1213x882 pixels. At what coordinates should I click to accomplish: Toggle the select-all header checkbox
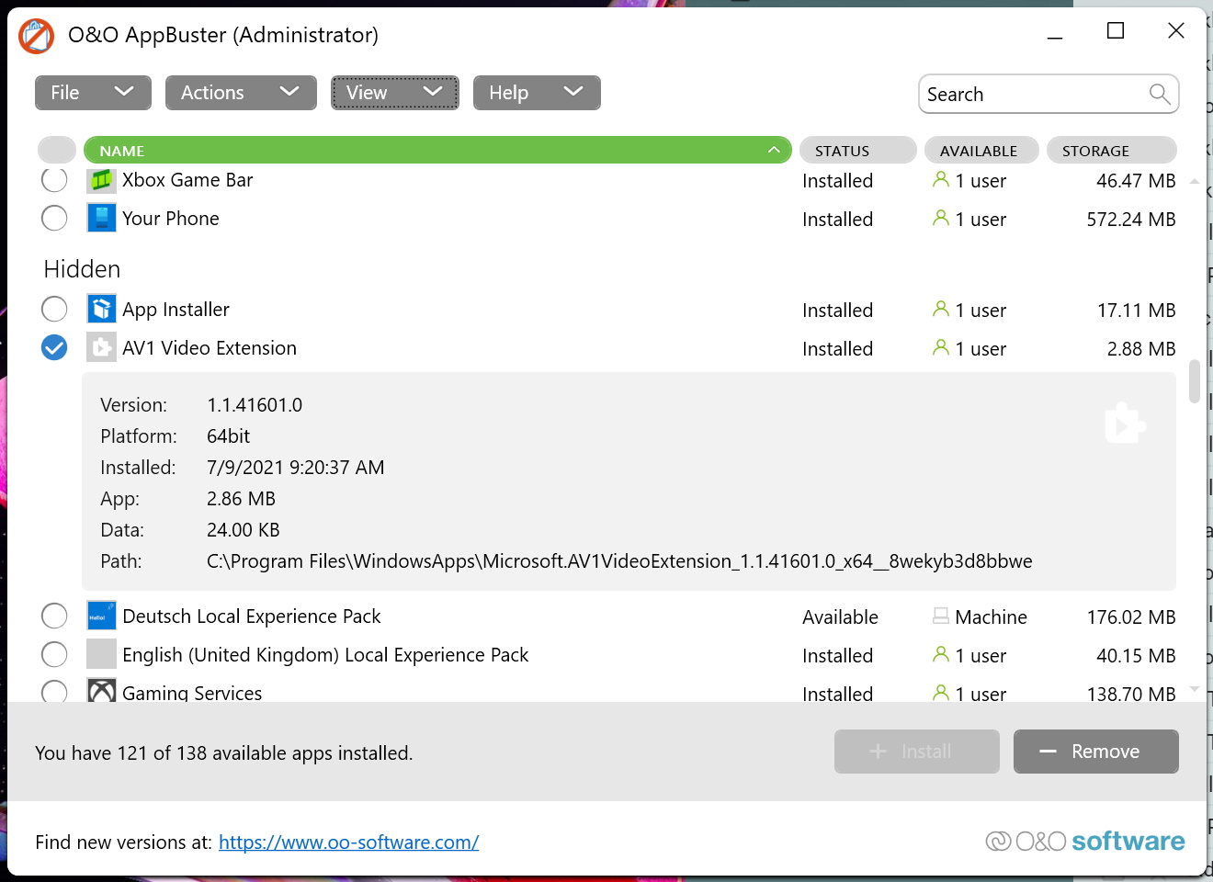[57, 150]
